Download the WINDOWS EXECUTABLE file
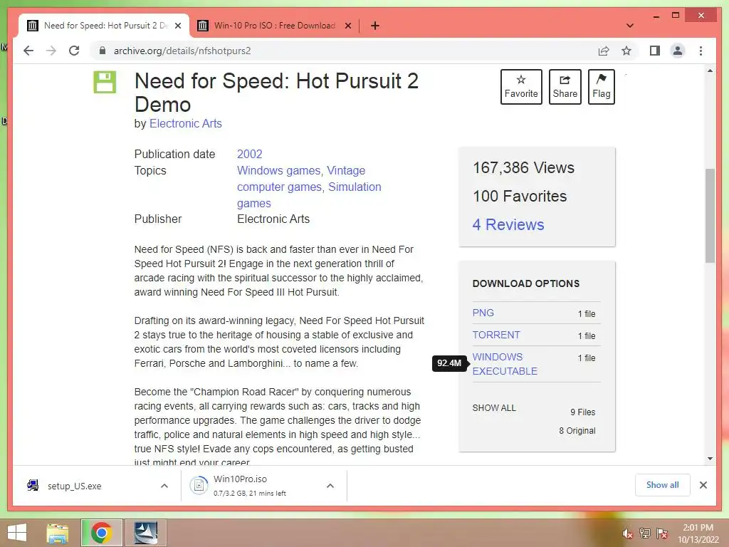 [505, 364]
